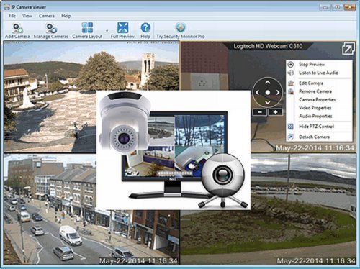Expand the Camera Layout dropdown arrow

[x=107, y=31]
